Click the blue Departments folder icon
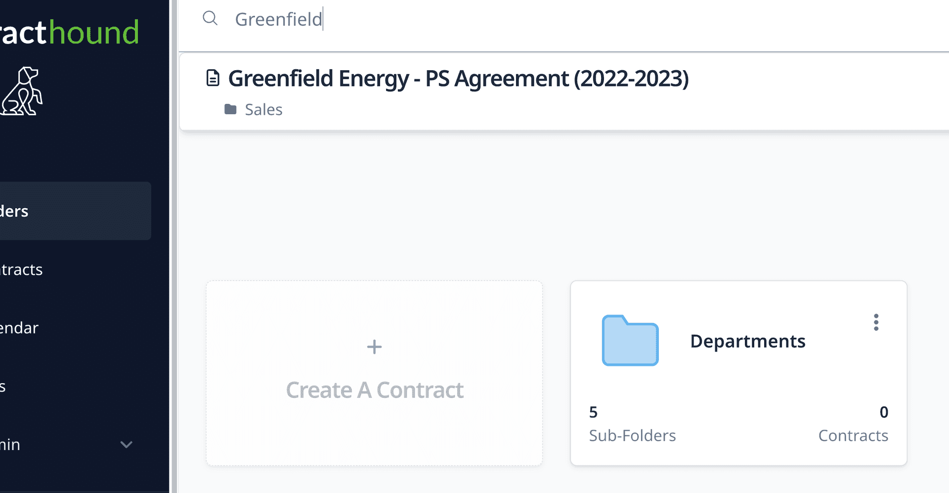 pyautogui.click(x=630, y=341)
